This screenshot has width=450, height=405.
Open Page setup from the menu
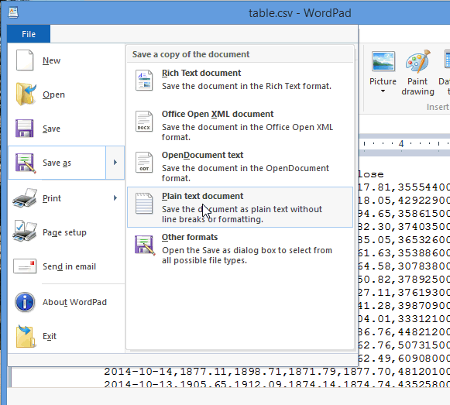click(66, 232)
